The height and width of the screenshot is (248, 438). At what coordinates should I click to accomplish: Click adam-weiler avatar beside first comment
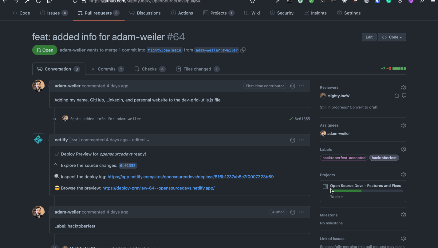(38, 86)
